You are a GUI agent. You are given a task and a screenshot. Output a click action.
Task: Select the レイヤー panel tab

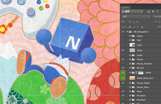126,7
